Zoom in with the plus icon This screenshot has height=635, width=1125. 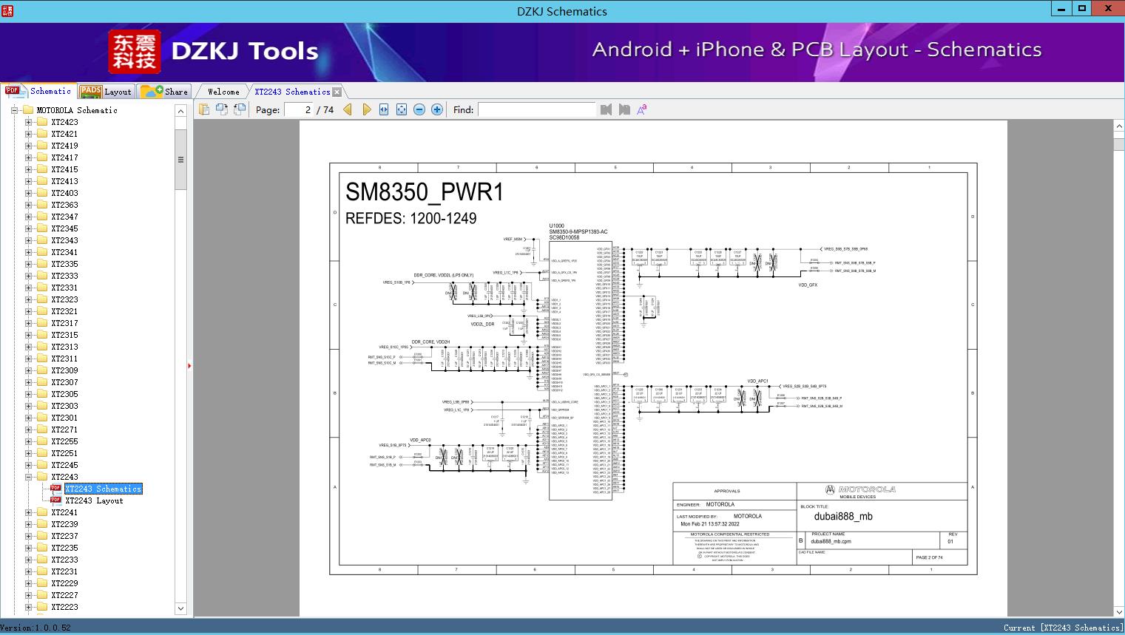[437, 109]
